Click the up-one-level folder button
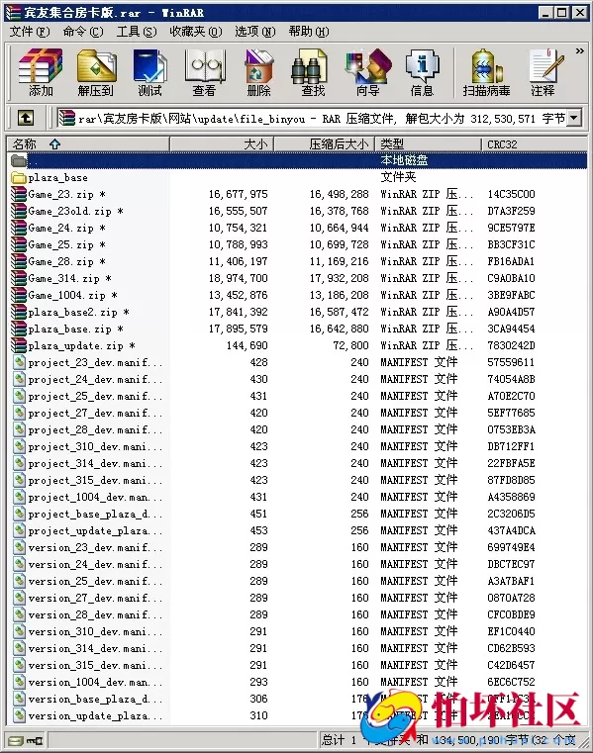 click(26, 118)
